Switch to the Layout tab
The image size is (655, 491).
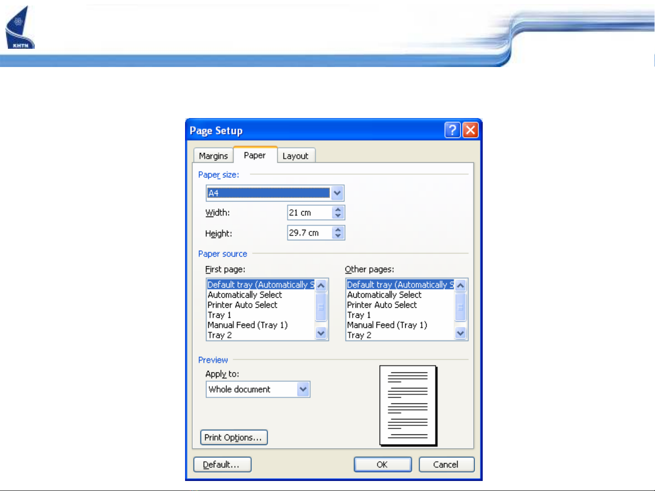[295, 156]
